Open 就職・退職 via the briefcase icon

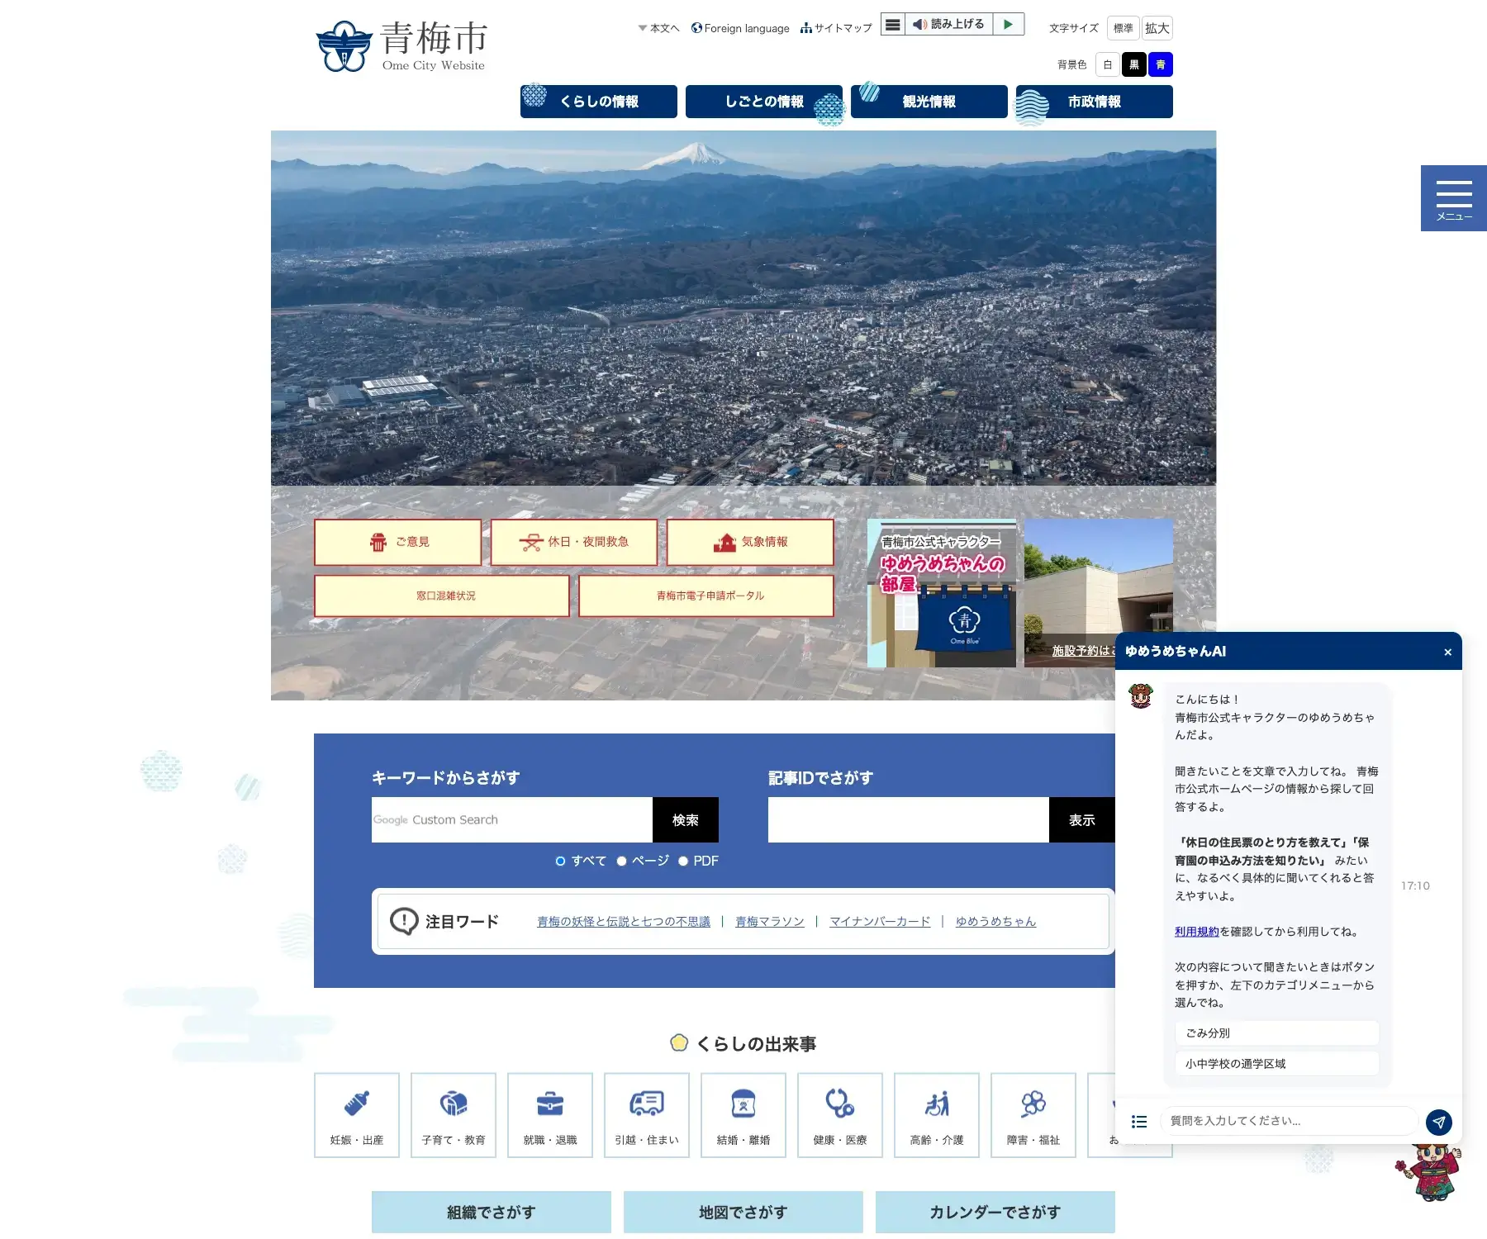[549, 1103]
